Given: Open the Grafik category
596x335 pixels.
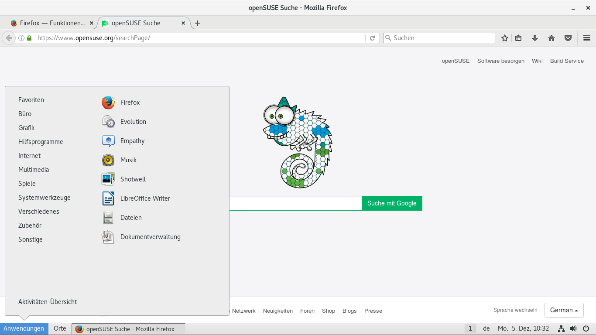Looking at the screenshot, I should (x=26, y=128).
